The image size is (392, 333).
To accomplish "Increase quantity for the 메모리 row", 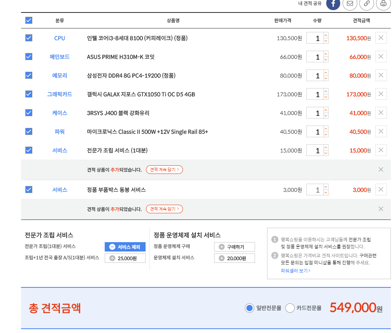I will click(326, 73).
